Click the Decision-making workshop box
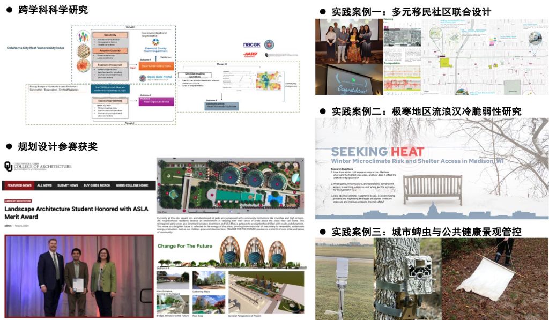The width and height of the screenshot is (549, 320). (x=195, y=75)
